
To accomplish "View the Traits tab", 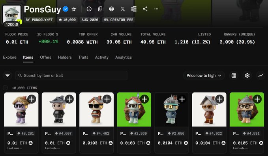I will (83, 58).
